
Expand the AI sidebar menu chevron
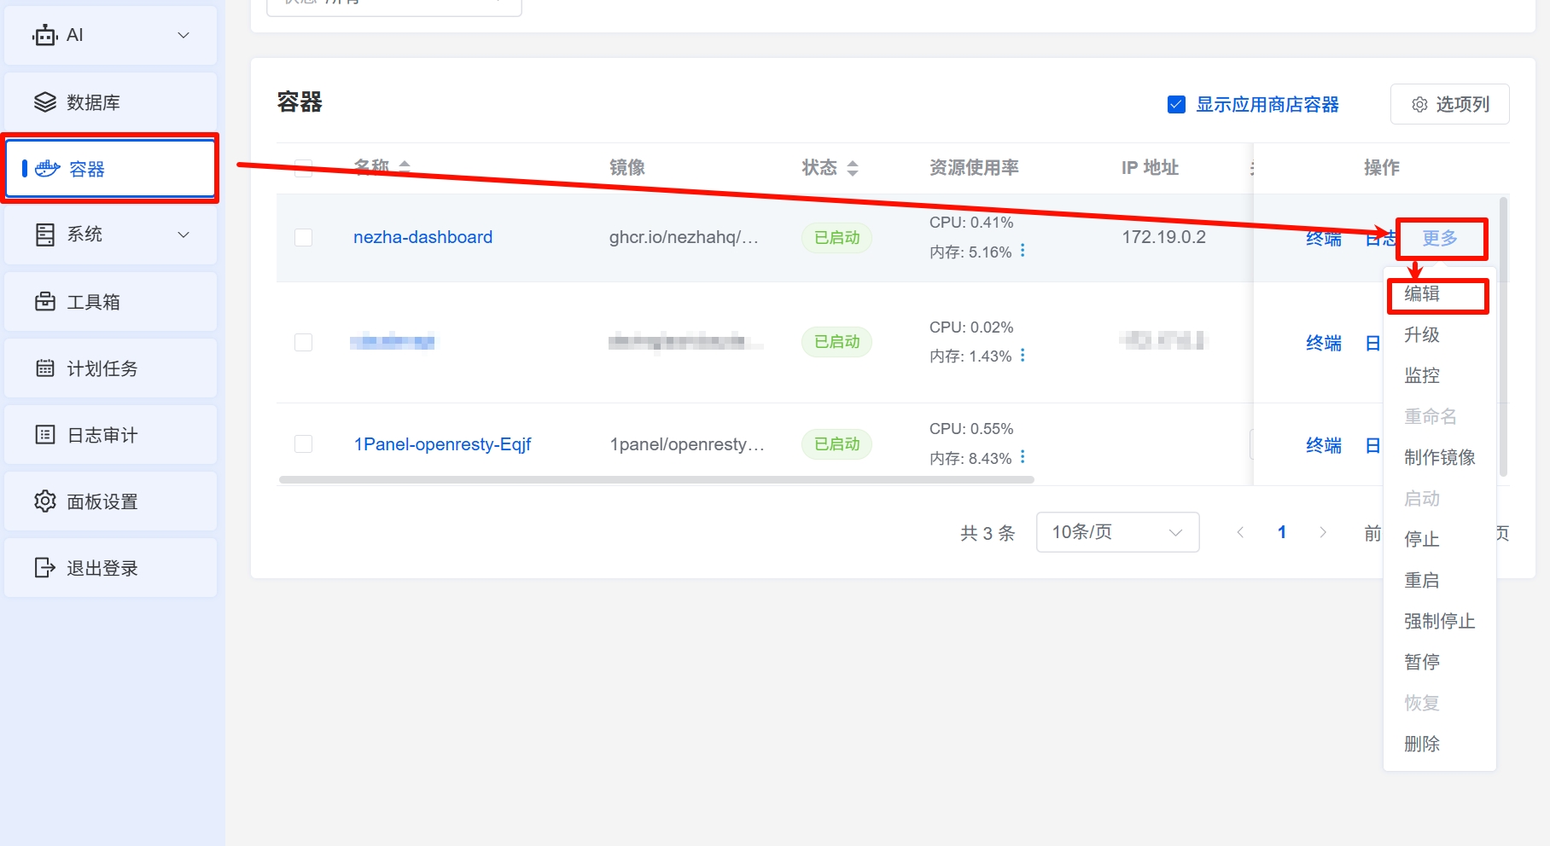184,35
